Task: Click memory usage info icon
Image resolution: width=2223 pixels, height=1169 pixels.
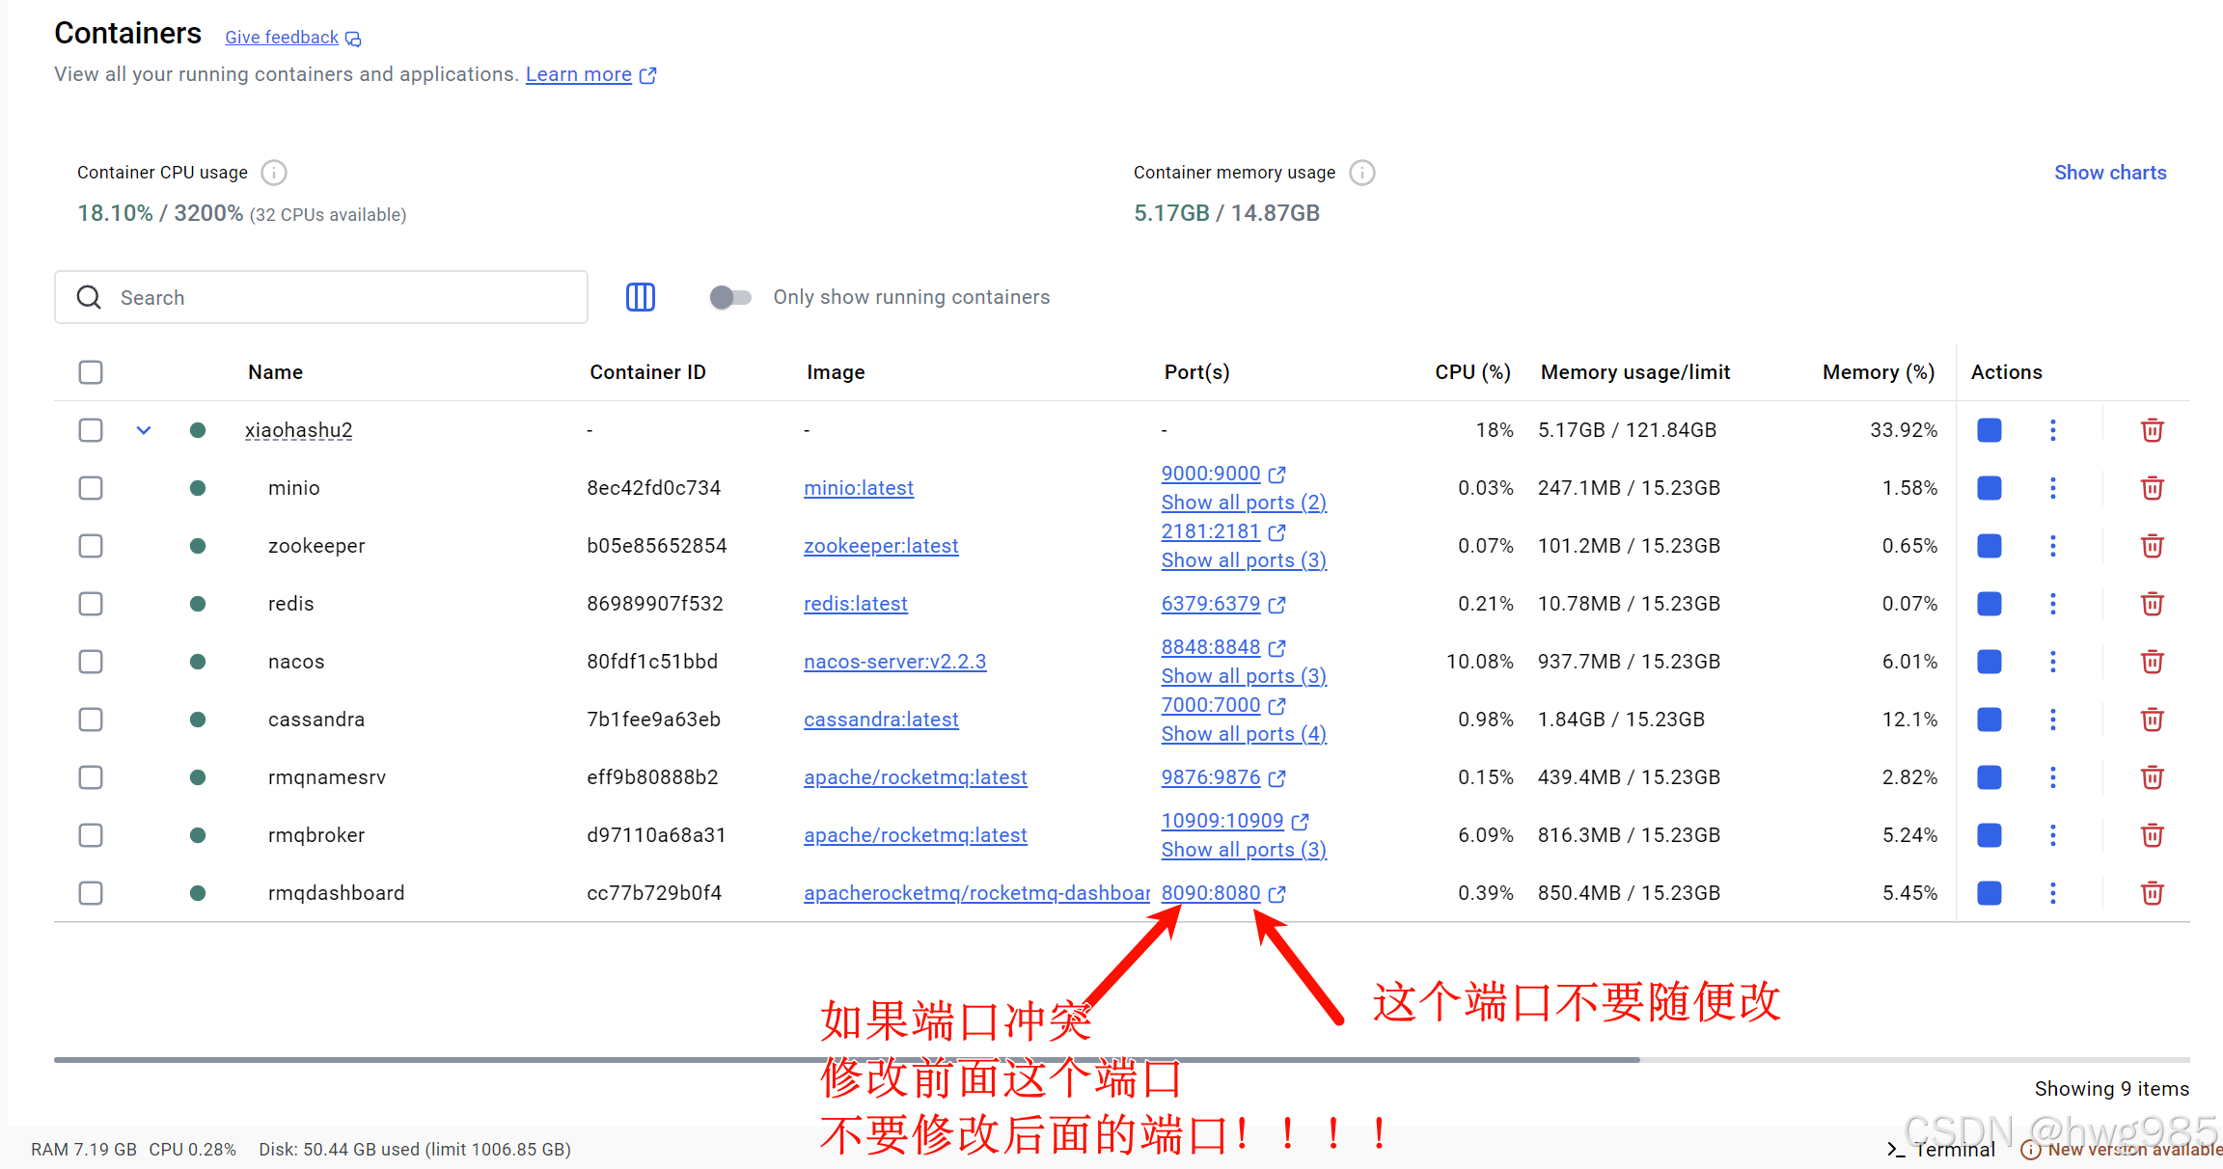Action: tap(1361, 173)
